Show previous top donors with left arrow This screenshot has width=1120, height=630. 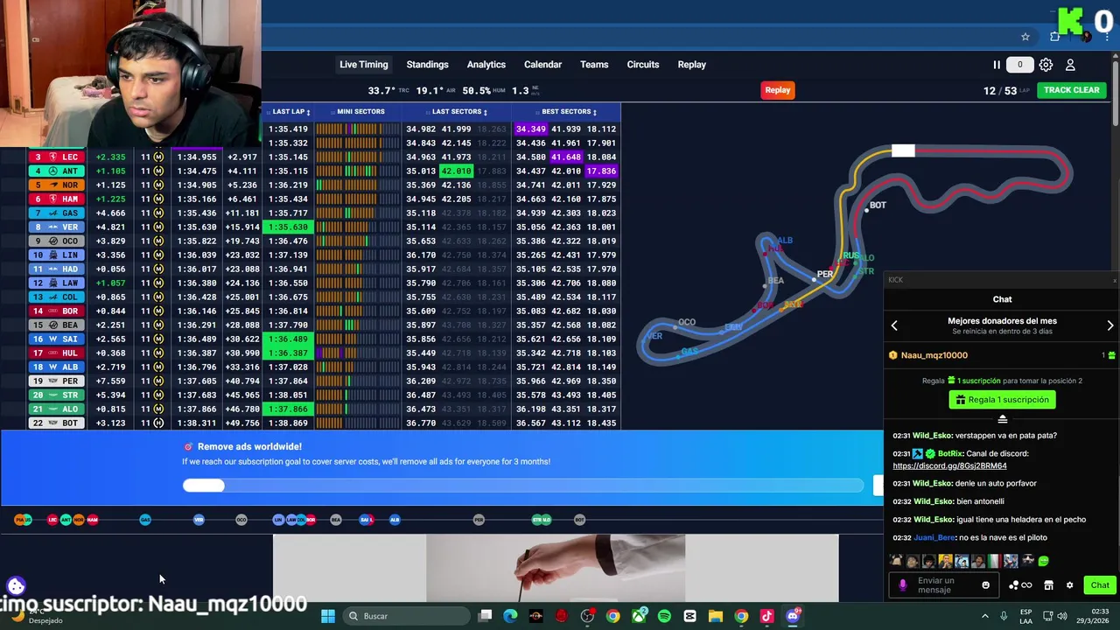[x=894, y=325]
